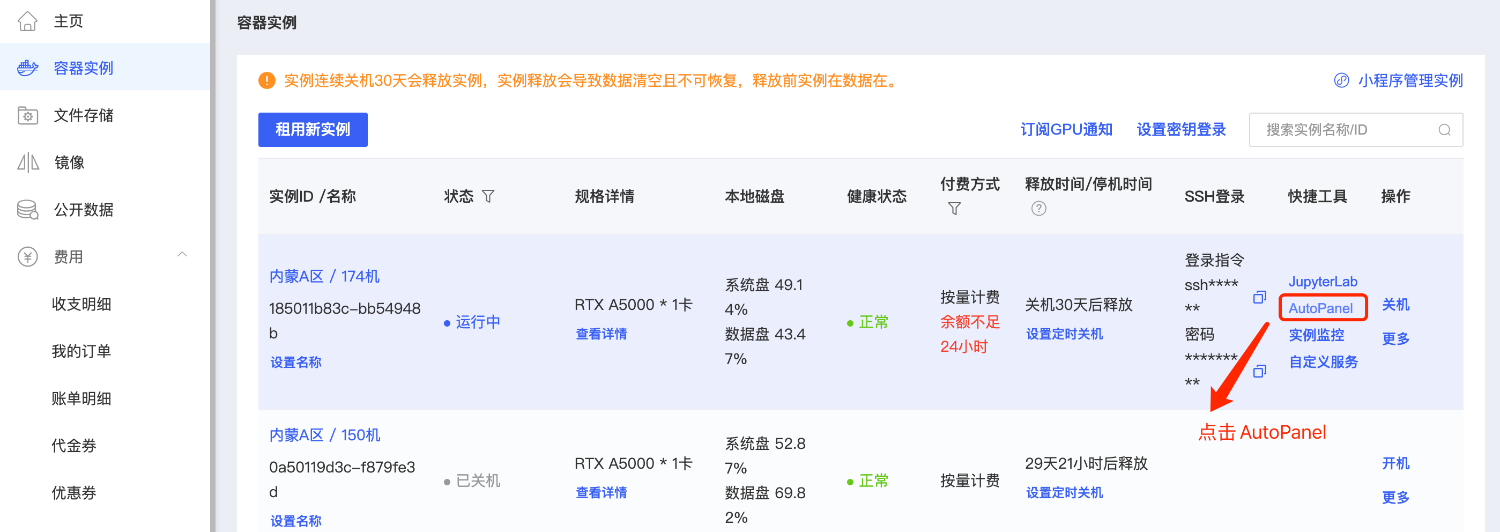Screen dimensions: 1500x532
Task: Click 关机 for the 174机 instance
Action: tap(1395, 305)
